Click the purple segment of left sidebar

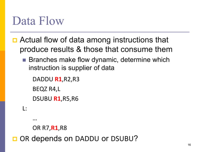[3, 127]
